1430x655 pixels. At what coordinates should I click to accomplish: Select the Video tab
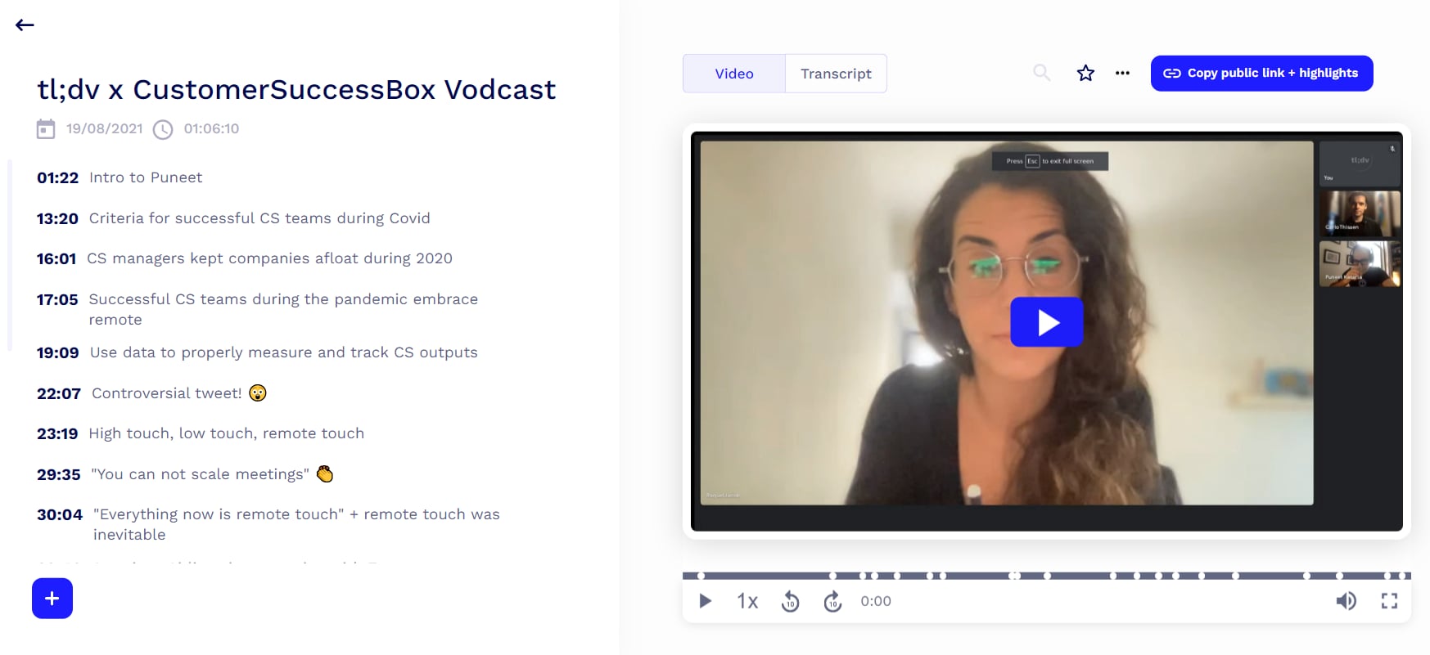(x=734, y=74)
